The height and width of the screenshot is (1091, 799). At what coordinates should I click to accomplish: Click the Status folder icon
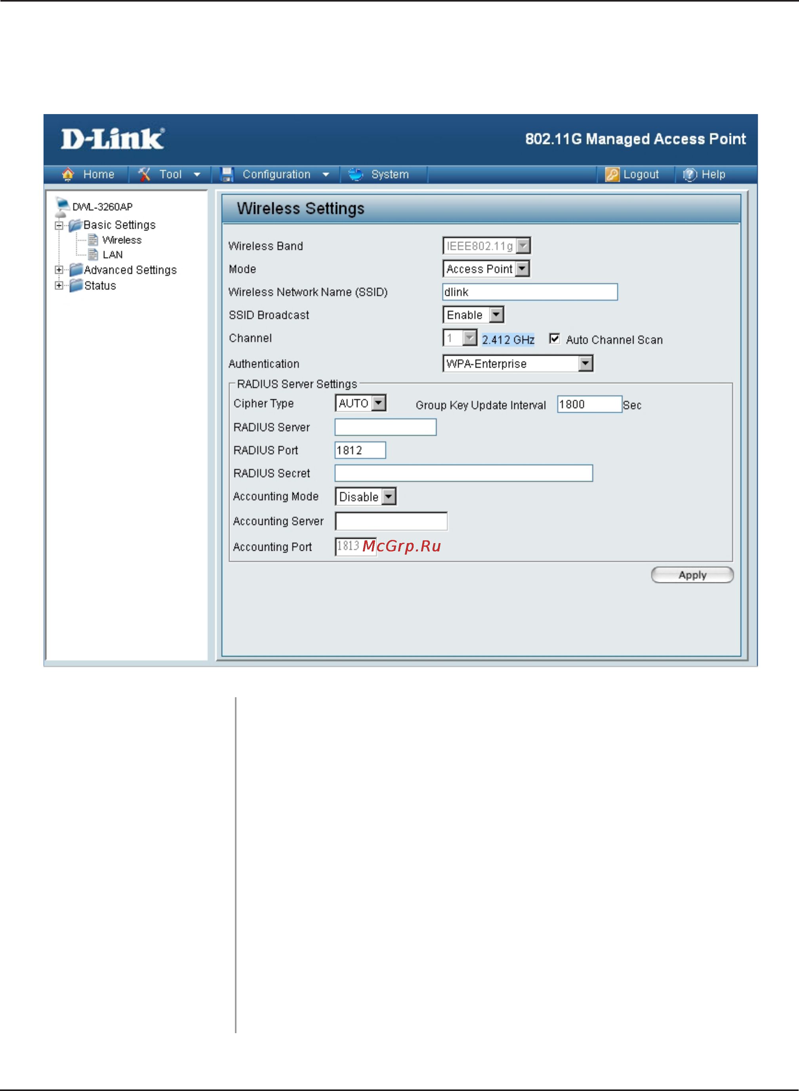coord(76,285)
